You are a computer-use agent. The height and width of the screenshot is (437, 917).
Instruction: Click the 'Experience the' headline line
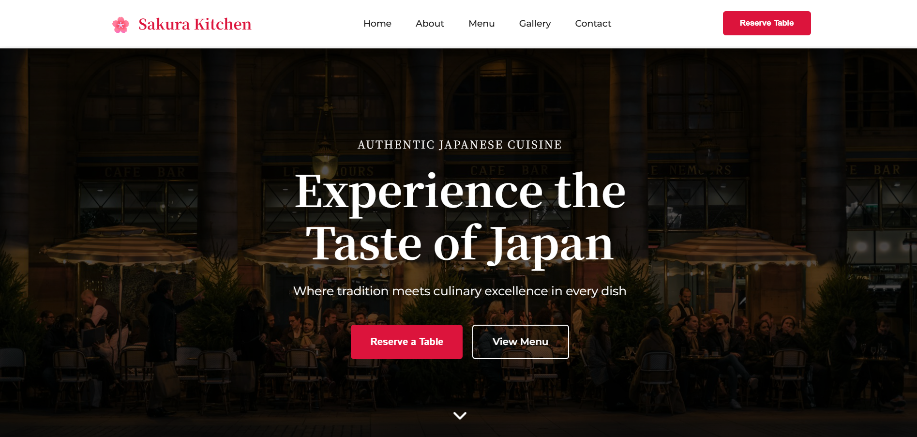pos(460,192)
